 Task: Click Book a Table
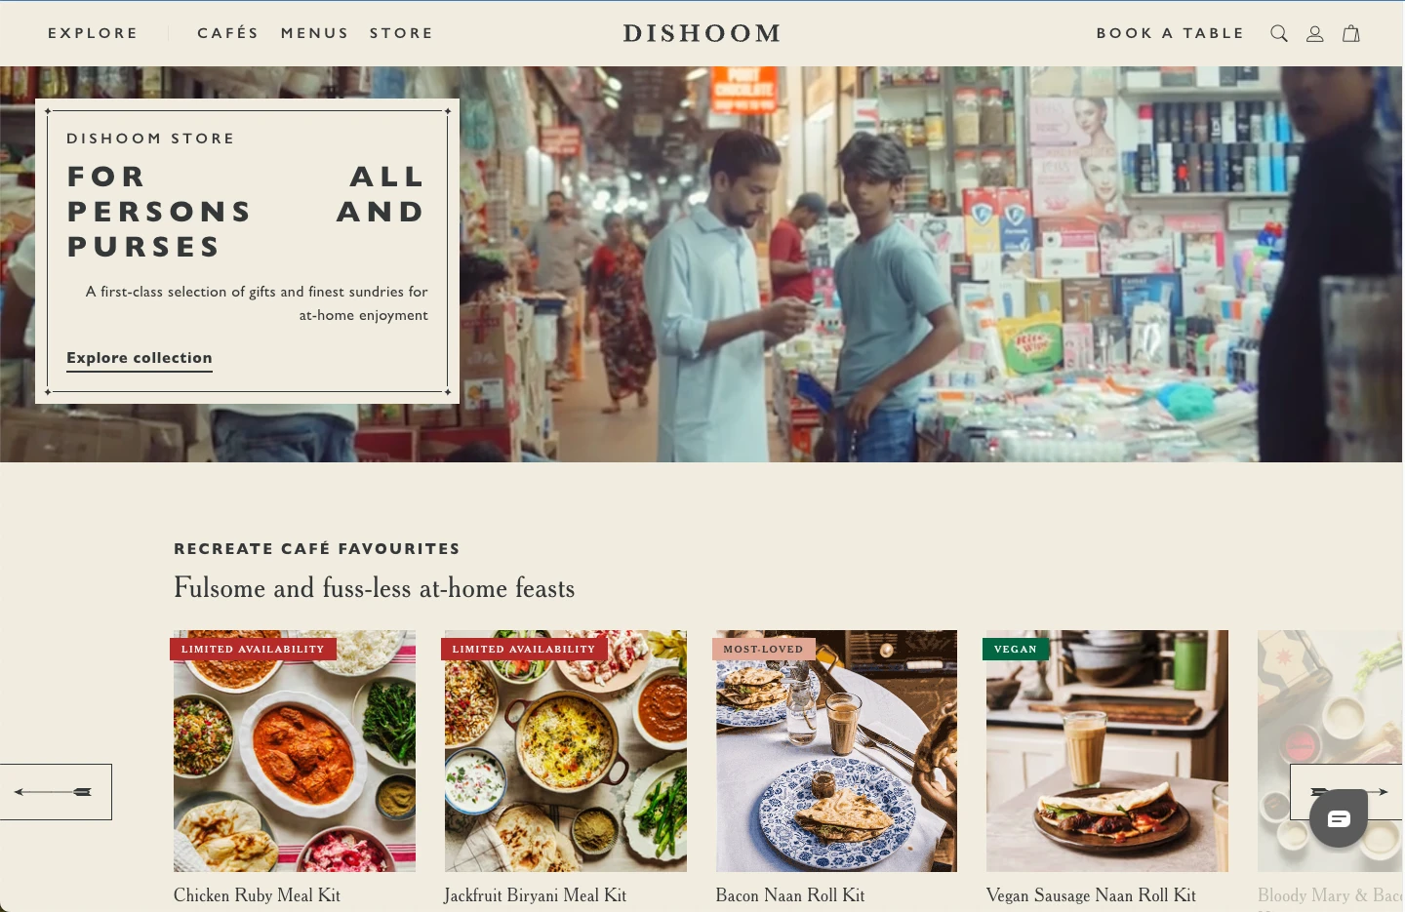[1170, 33]
